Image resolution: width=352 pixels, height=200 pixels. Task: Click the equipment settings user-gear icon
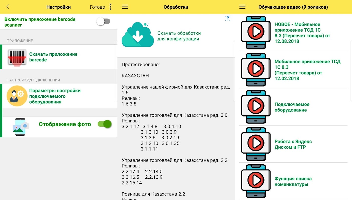click(x=17, y=96)
